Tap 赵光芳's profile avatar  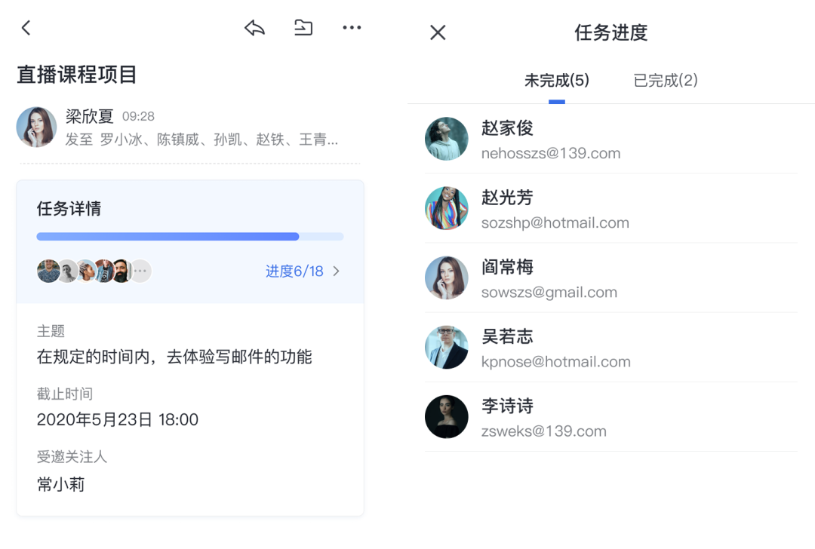[447, 208]
